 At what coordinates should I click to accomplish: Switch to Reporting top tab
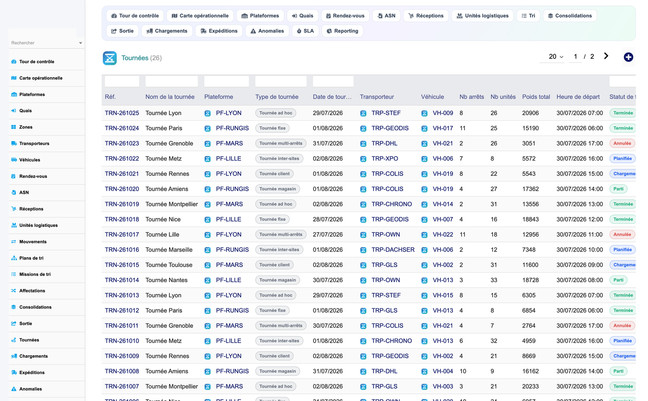342,31
